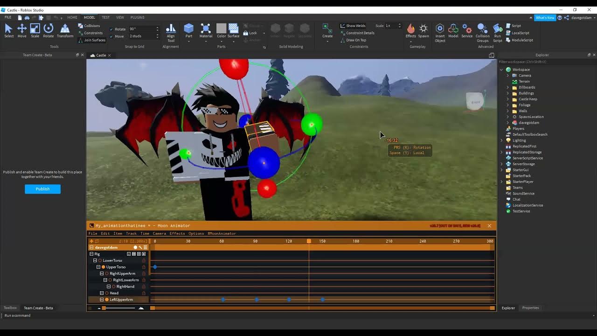This screenshot has width=597, height=336.
Task: Open Collision Groups editor
Action: (x=483, y=33)
